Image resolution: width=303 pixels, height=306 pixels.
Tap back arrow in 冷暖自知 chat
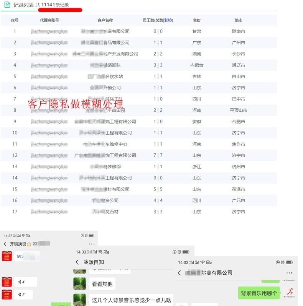pos(77,262)
